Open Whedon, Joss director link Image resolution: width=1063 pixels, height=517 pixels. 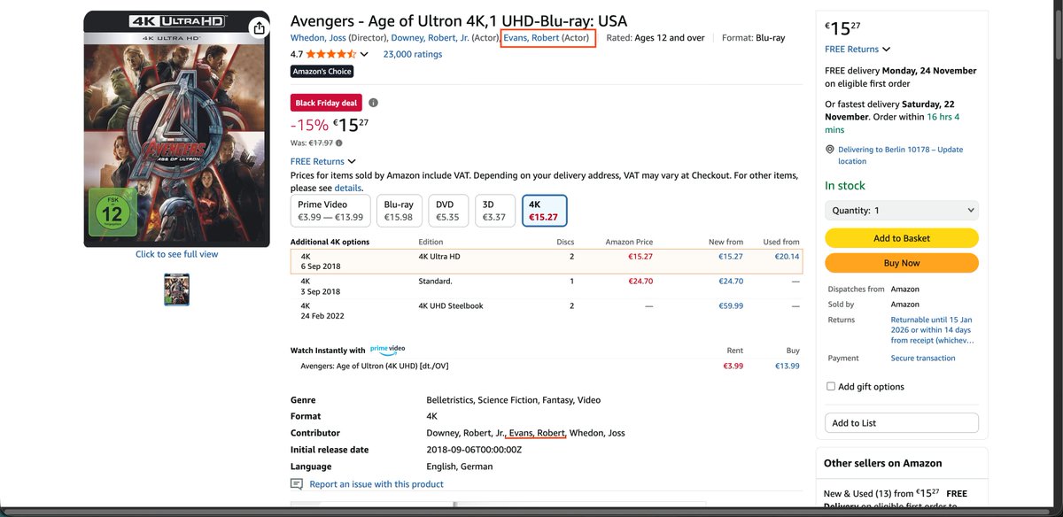[318, 38]
